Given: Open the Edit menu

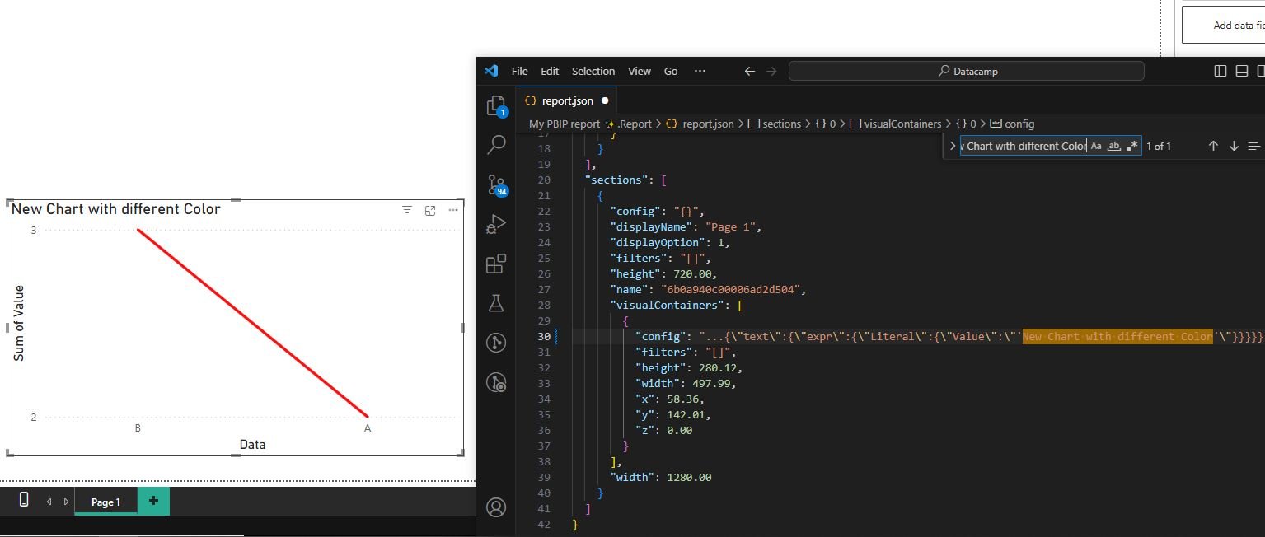Looking at the screenshot, I should click(550, 71).
